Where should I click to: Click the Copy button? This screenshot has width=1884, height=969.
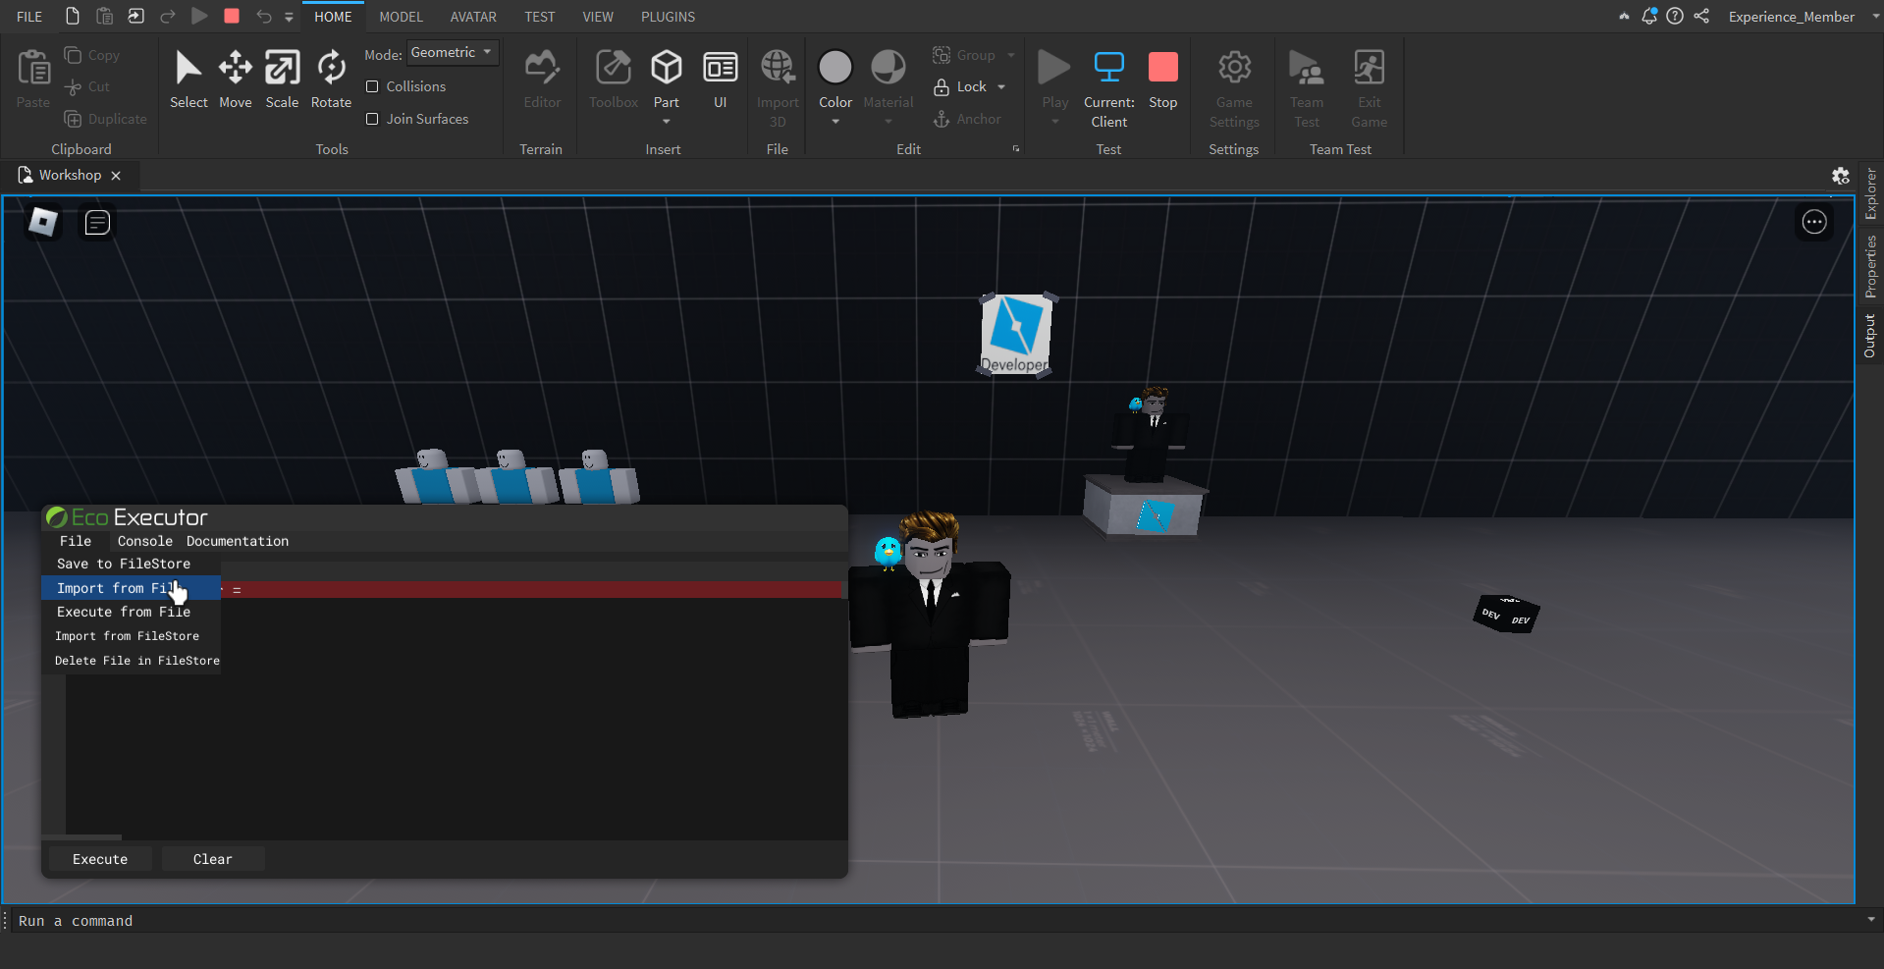coord(92,55)
